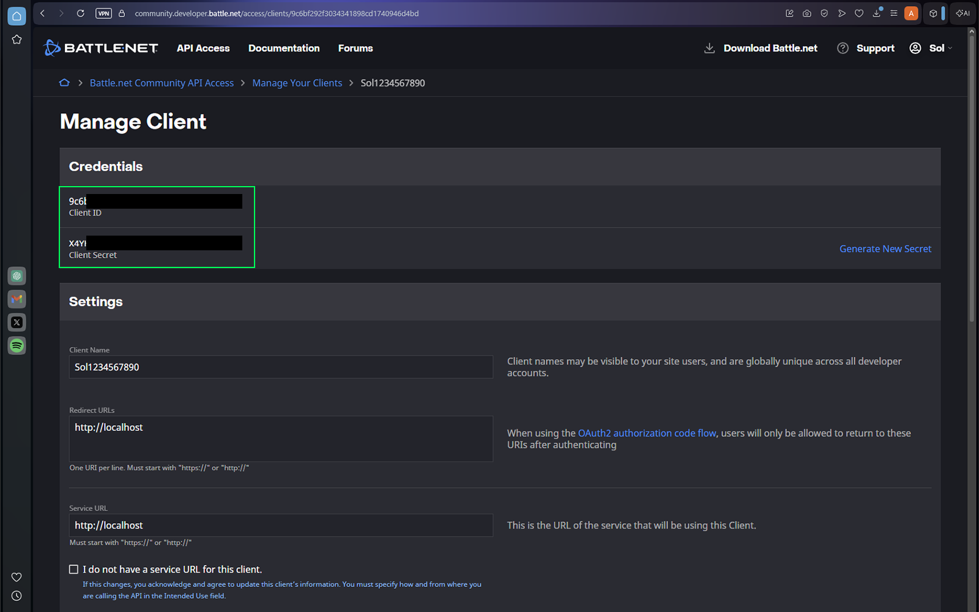Click the heart icon in the address bar
This screenshot has height=612, width=979.
[859, 13]
